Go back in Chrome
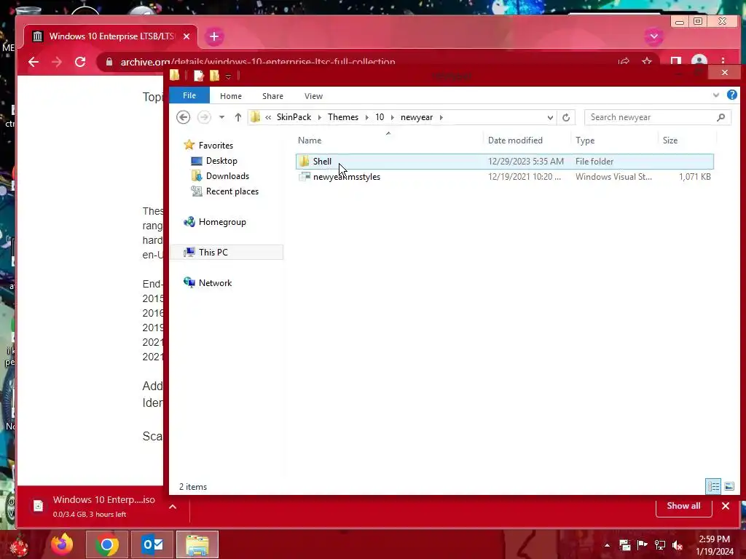The width and height of the screenshot is (746, 559). coord(34,62)
